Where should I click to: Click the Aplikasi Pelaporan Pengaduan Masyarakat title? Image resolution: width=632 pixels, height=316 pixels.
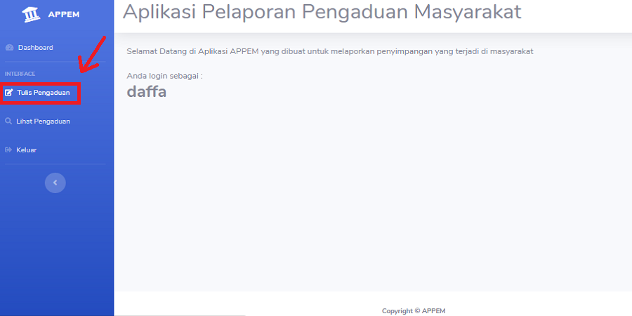[322, 12]
